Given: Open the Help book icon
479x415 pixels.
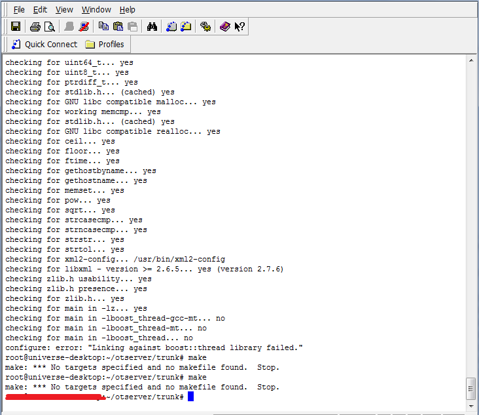Looking at the screenshot, I should [x=225, y=27].
